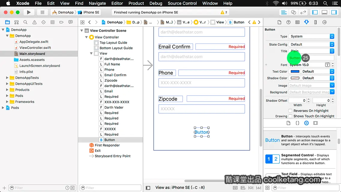Viewport: 341px width, 192px height.
Task: Open the Breakpoint navigator
Action: 61,22
